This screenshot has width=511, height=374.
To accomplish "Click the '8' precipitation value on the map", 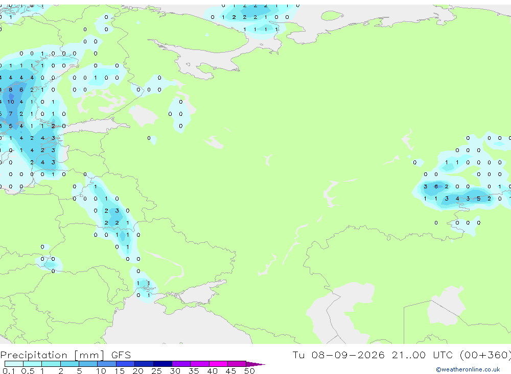I will 11,90.
